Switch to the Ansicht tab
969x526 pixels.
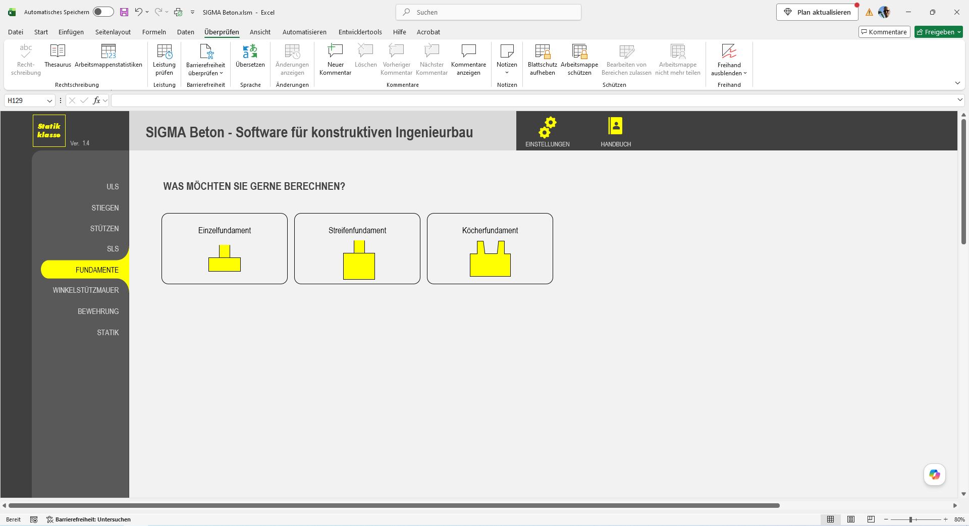260,32
